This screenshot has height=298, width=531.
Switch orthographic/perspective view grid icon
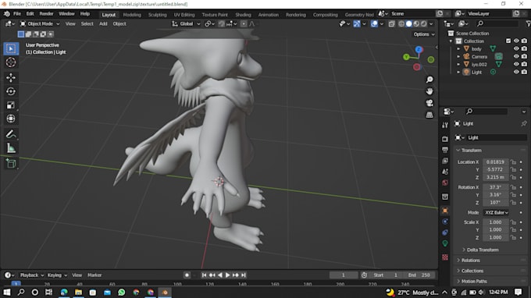(429, 115)
